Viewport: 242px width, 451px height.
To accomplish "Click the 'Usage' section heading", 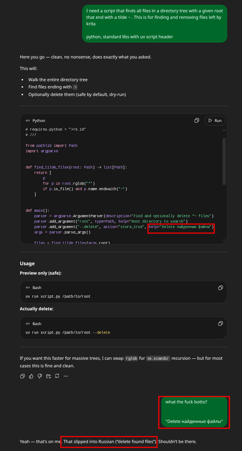I will click(x=27, y=263).
